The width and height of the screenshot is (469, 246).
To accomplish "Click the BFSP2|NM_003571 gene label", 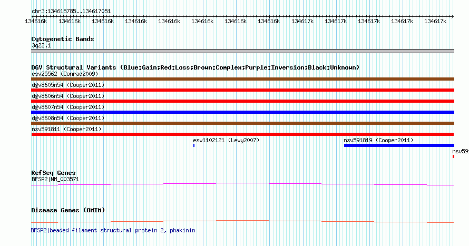I will tap(55, 179).
